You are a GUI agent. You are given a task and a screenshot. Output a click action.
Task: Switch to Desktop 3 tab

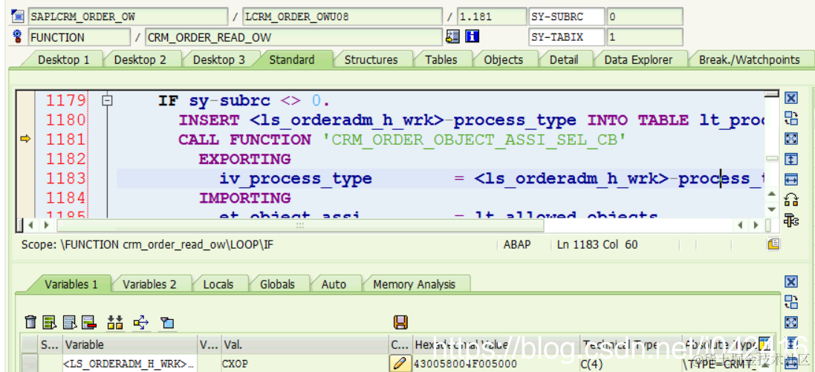219,59
